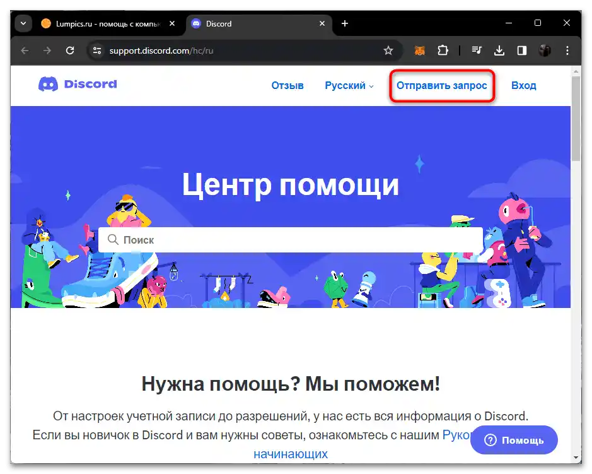The height and width of the screenshot is (474, 592).
Task: Bookmark the page with the star icon
Action: [x=388, y=50]
